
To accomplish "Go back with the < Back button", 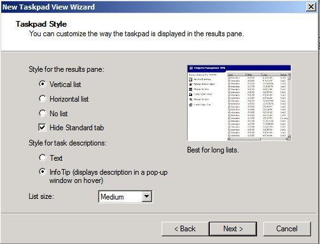I will tap(185, 229).
